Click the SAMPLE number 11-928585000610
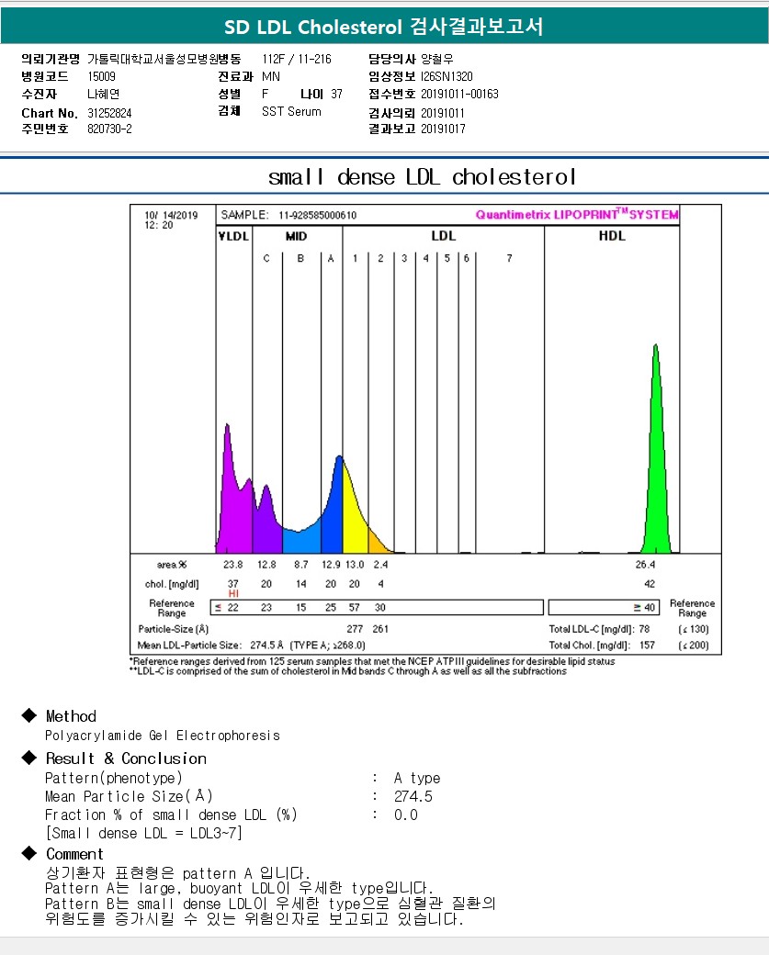Screen dimensions: 769x955 [x=318, y=215]
